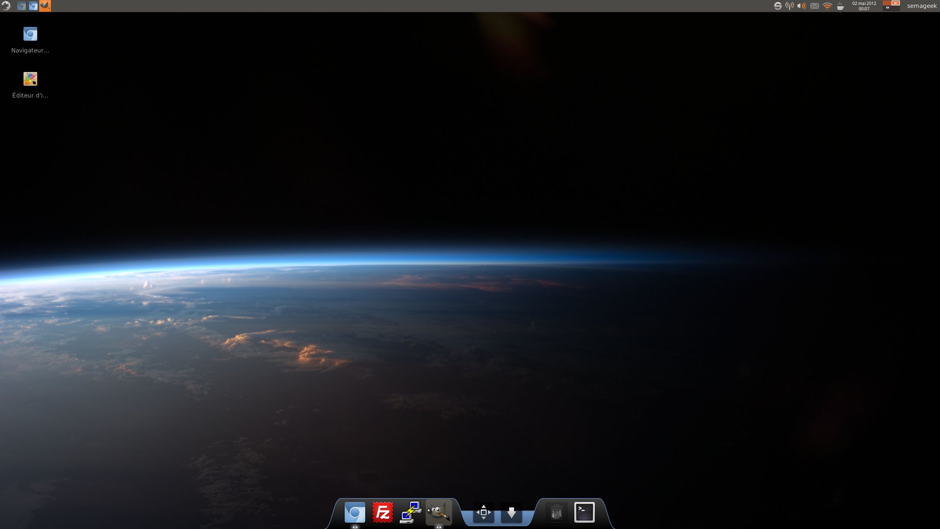Image resolution: width=940 pixels, height=529 pixels.
Task: Launch Chromium from the dock
Action: click(x=355, y=513)
